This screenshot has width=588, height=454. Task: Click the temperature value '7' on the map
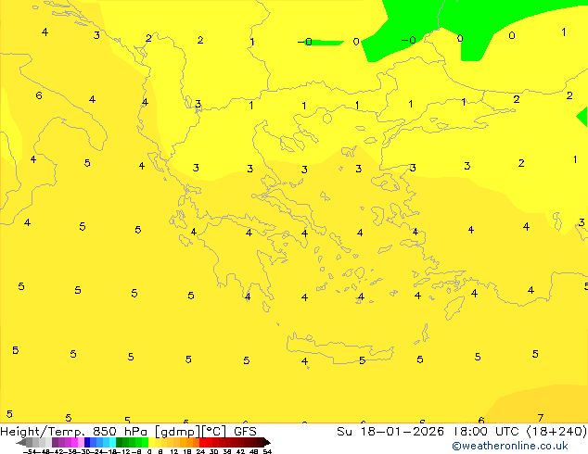tap(540, 418)
